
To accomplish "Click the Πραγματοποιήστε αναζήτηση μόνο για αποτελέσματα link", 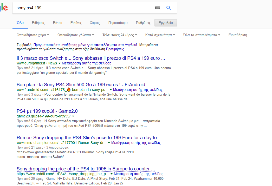I will pos(75,45).
